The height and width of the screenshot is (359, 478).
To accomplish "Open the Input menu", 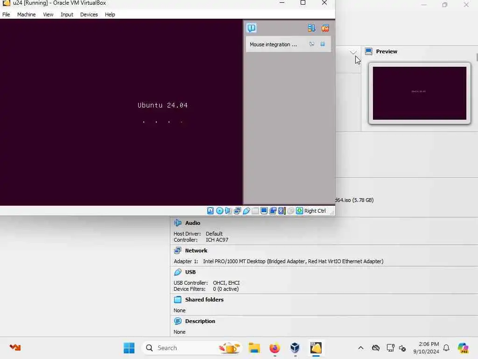I will [x=67, y=14].
